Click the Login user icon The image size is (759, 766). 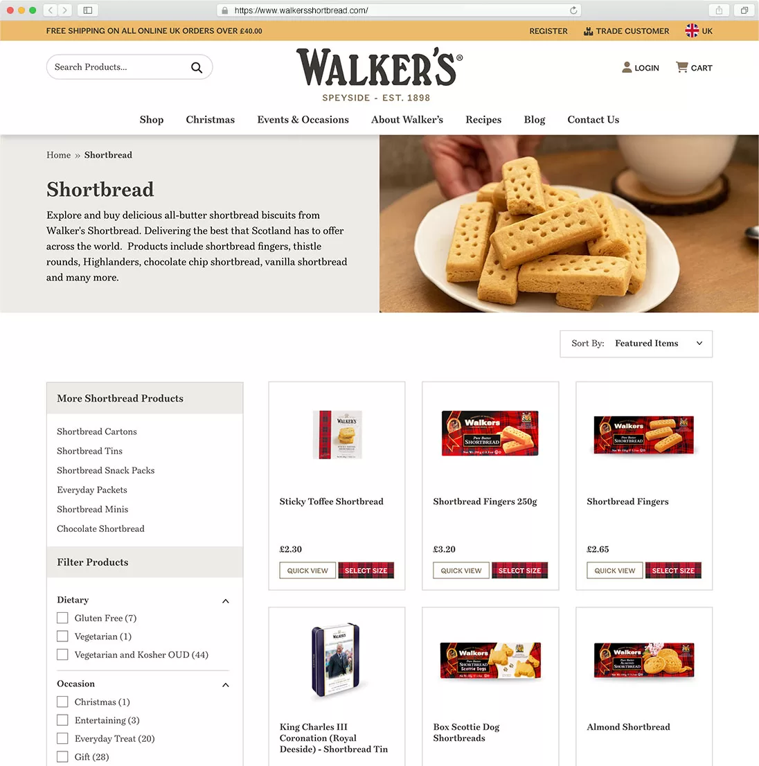pyautogui.click(x=627, y=67)
